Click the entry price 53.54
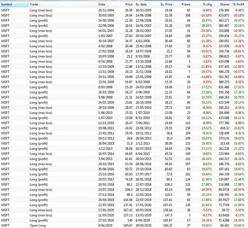The image size is (248, 228). 129,164
